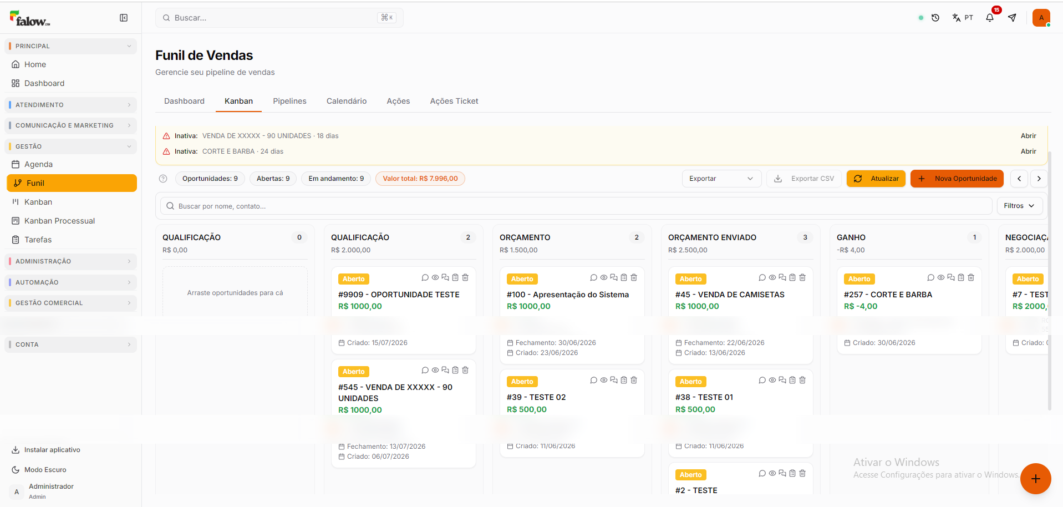Delete the #45 VENDA DE CAMISETAS card

point(802,277)
